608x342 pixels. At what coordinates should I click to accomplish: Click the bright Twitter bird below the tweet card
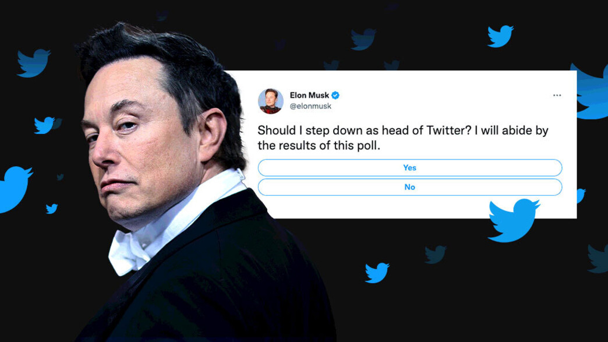(x=377, y=273)
